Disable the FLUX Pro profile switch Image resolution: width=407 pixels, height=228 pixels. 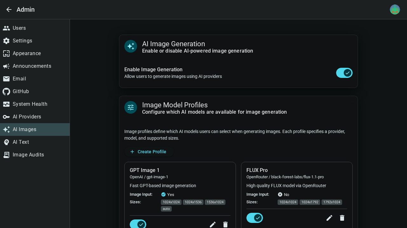[255, 218]
